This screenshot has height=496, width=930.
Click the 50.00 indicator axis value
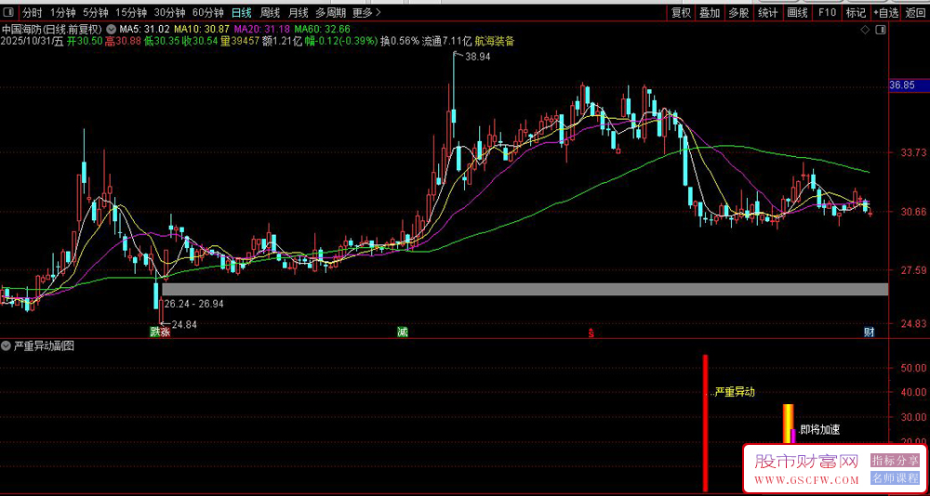[x=914, y=368]
